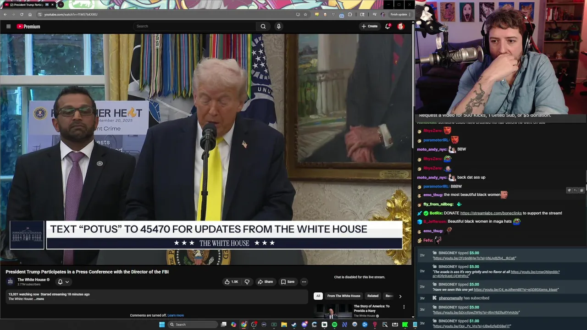Show more filter chips with right chevron
The width and height of the screenshot is (587, 330).
[x=400, y=296]
